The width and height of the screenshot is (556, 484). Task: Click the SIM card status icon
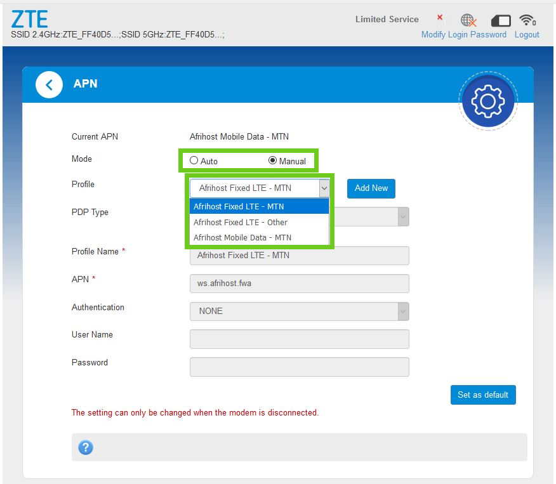point(500,20)
